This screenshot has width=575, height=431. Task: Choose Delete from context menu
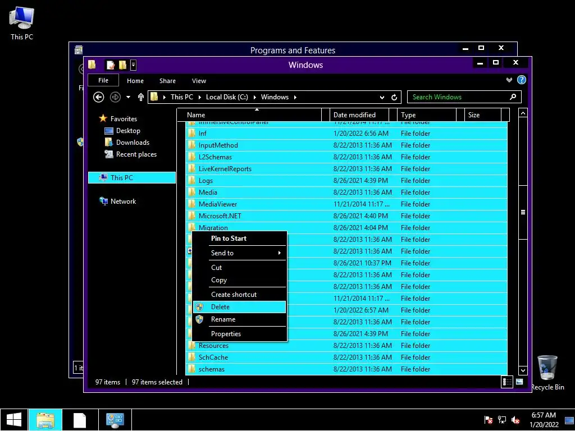239,307
